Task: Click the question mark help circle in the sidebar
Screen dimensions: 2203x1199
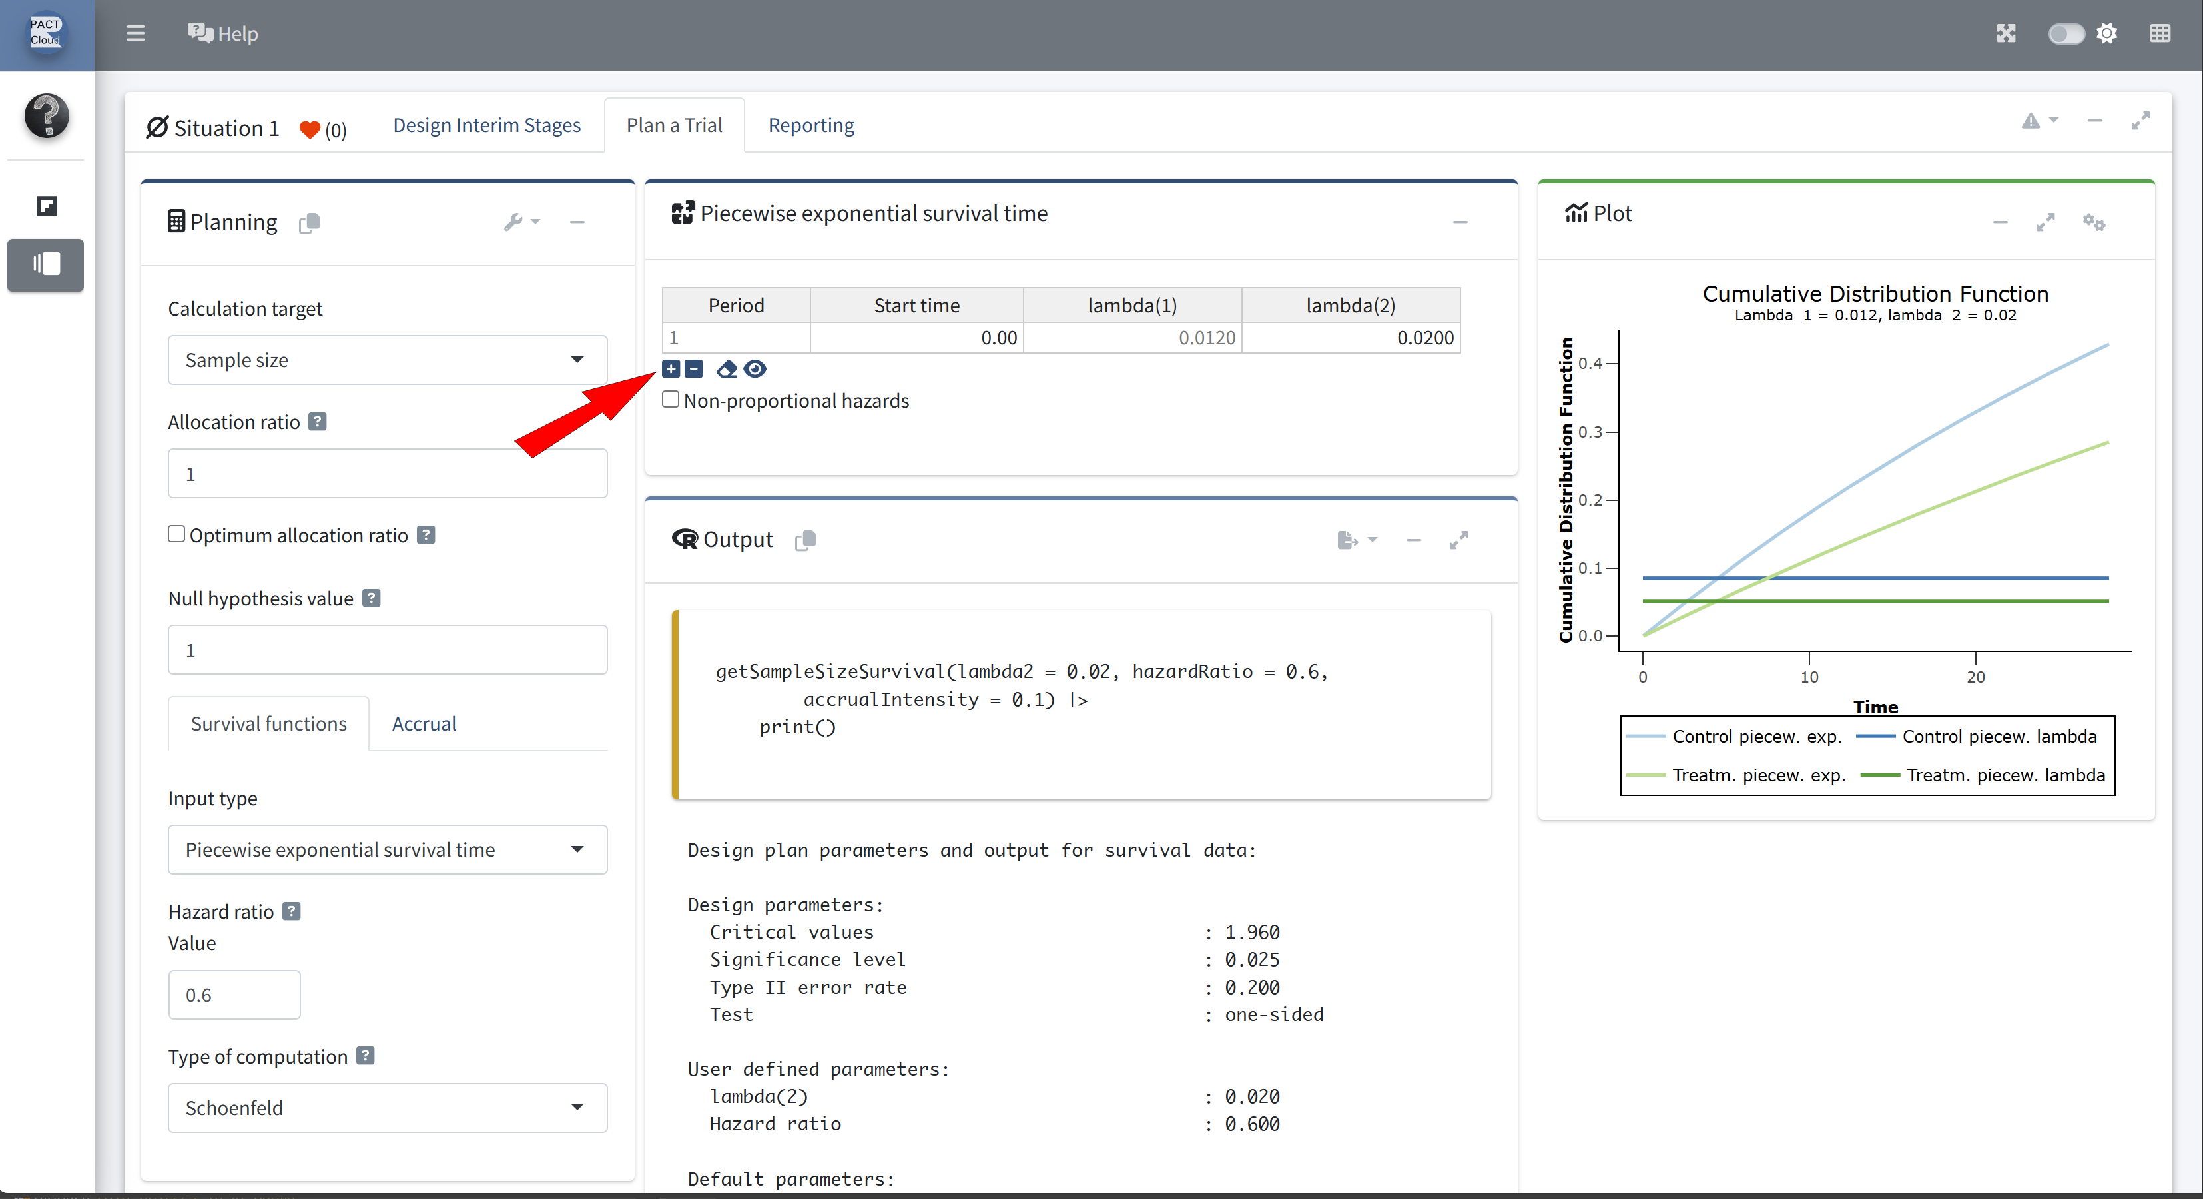Action: click(46, 115)
